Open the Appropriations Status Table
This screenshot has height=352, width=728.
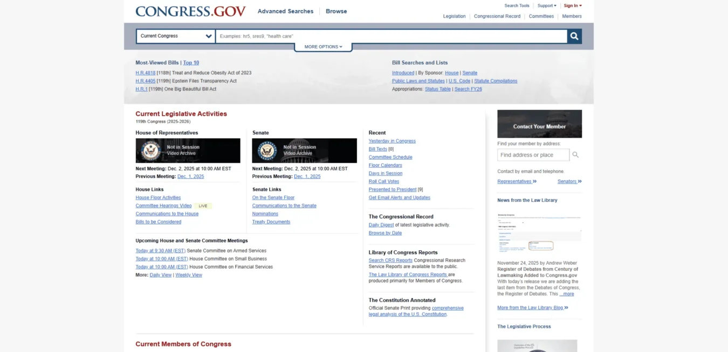[437, 89]
